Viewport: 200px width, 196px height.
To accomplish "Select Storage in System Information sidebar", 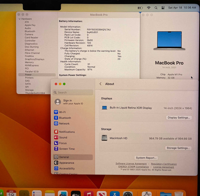I will [x=29, y=90].
